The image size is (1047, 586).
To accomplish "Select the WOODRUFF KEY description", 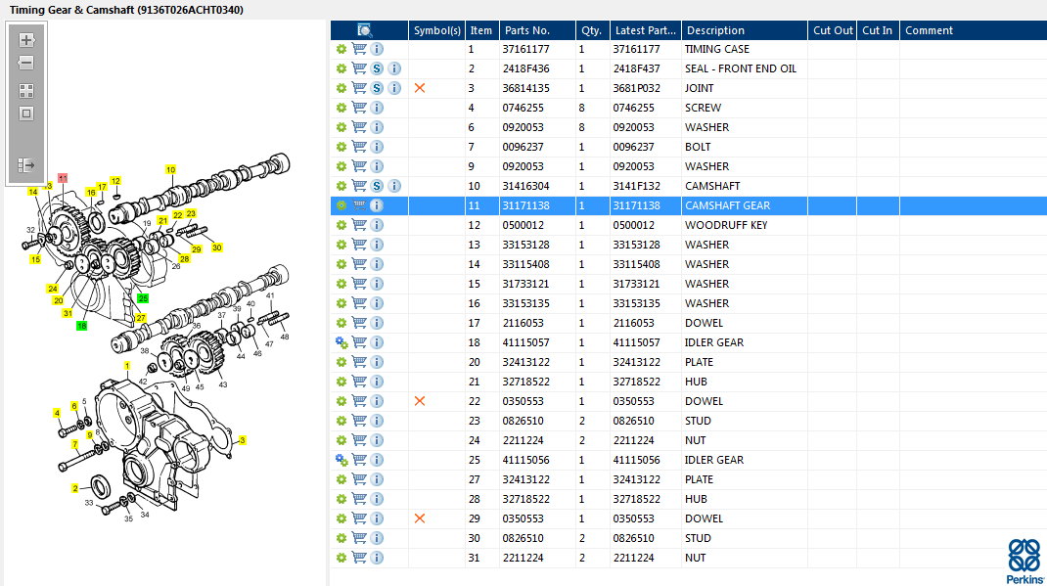I will [726, 225].
